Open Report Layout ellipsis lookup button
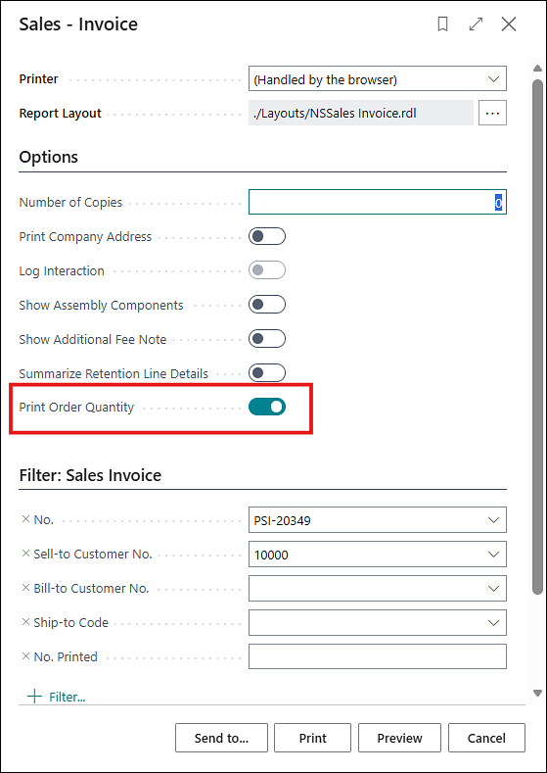Image resolution: width=547 pixels, height=773 pixels. pyautogui.click(x=492, y=113)
